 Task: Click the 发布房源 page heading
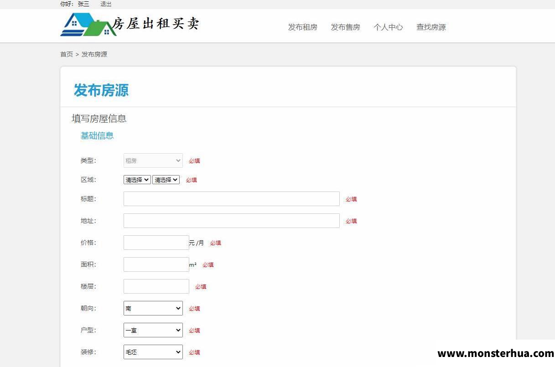(x=101, y=90)
